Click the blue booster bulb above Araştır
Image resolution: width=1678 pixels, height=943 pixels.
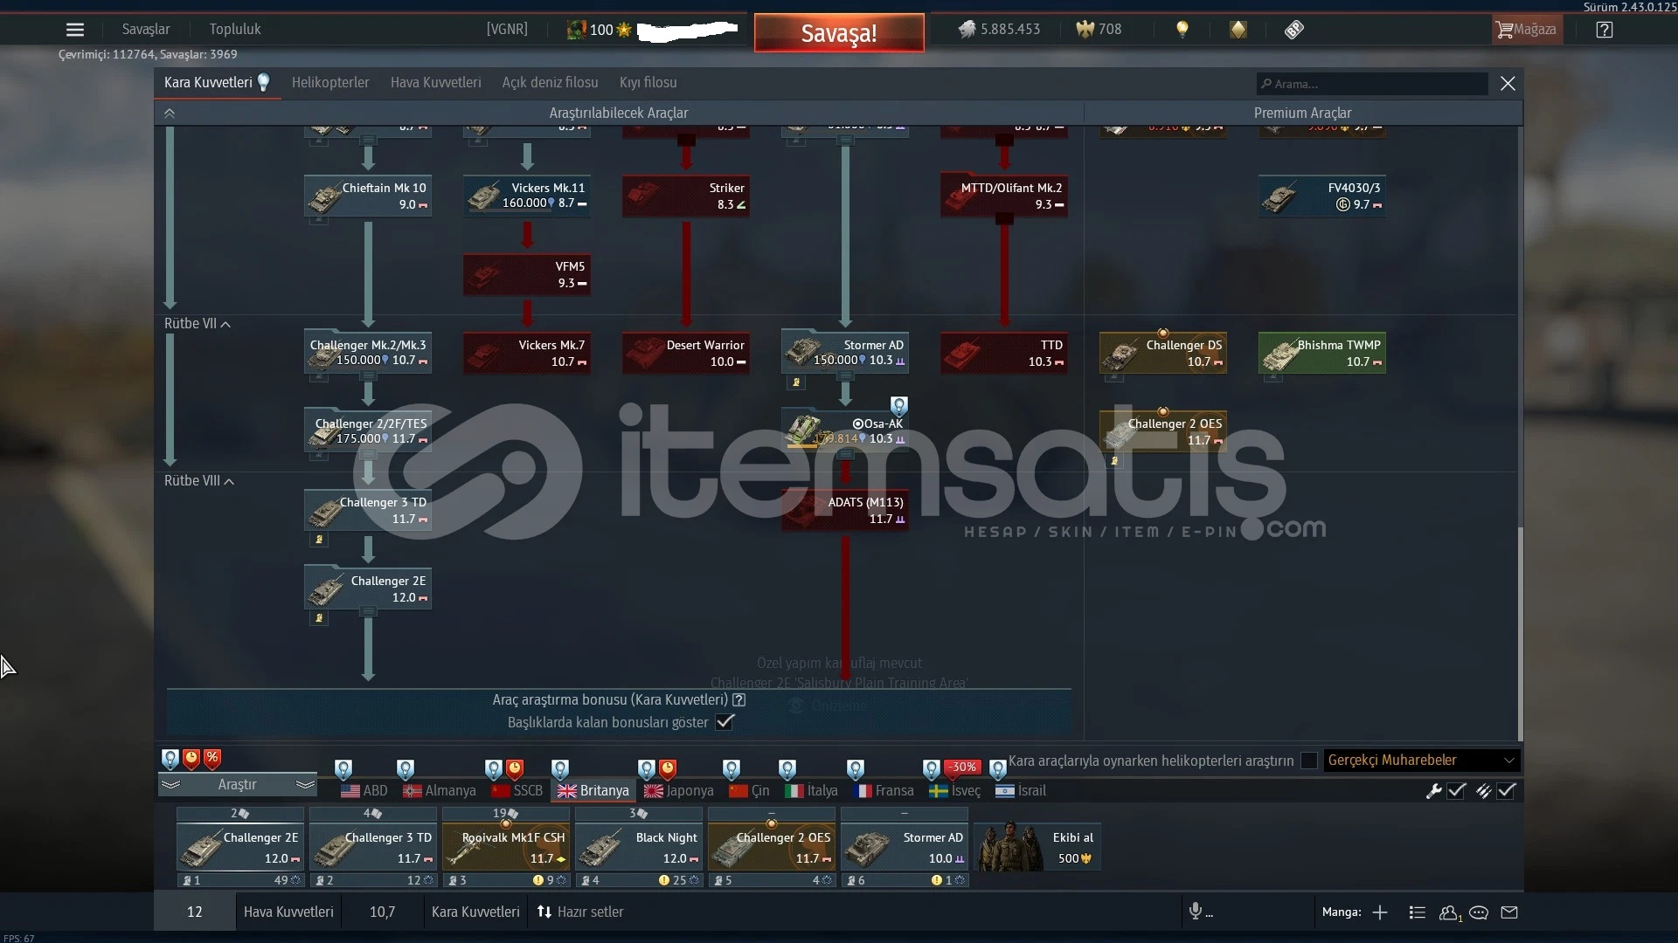pos(170,759)
